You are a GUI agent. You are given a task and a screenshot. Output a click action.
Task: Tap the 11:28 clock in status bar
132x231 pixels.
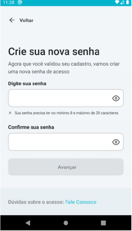pyautogui.click(x=9, y=3)
